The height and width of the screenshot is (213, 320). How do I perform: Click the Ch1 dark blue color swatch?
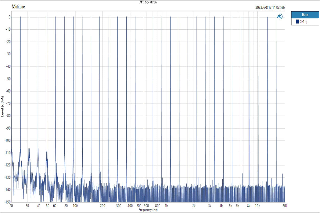click(x=297, y=22)
